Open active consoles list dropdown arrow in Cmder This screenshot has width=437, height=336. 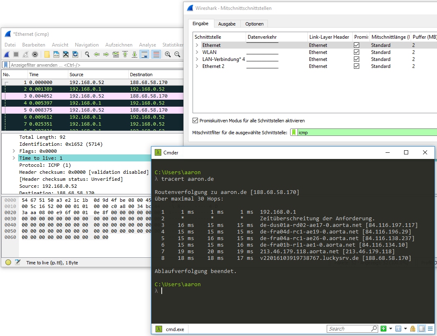(x=405, y=329)
